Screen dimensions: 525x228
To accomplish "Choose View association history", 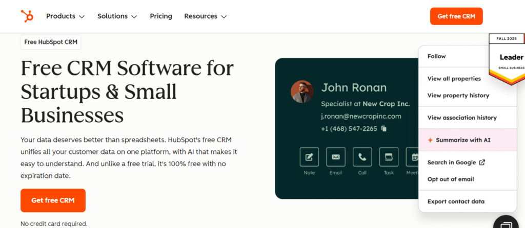I will click(x=462, y=118).
